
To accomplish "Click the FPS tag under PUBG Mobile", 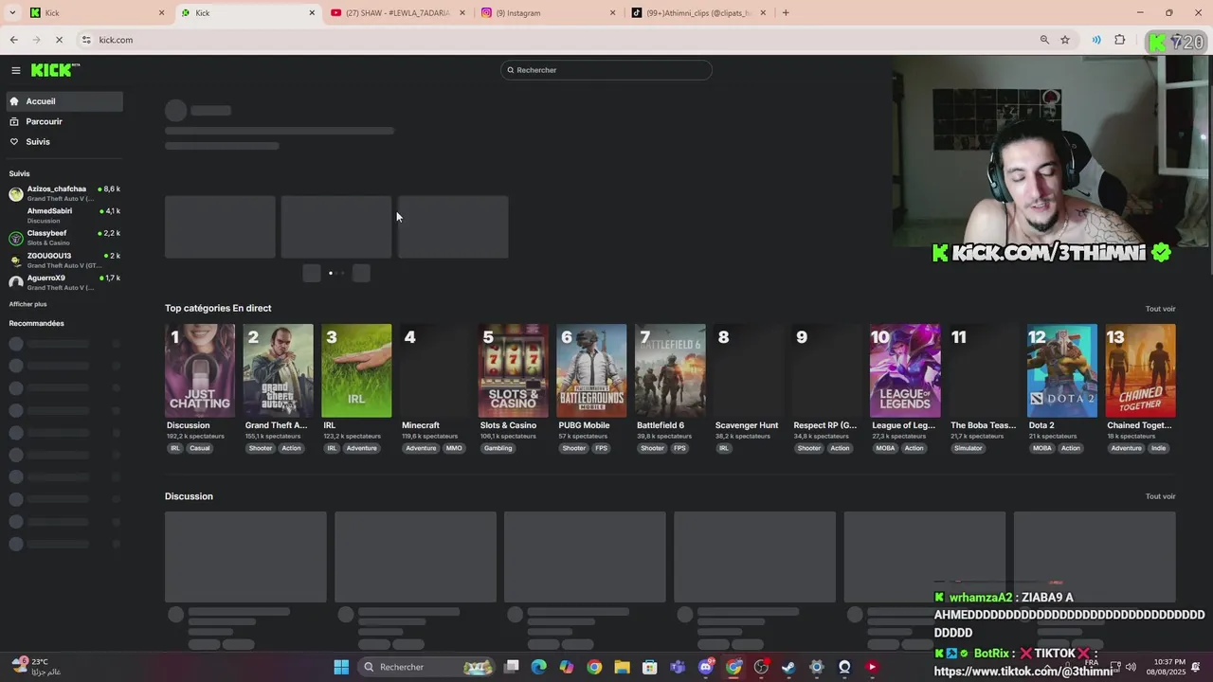I will click(601, 448).
